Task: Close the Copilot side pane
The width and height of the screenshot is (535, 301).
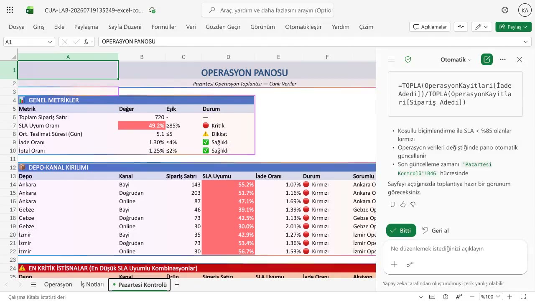Action: tap(520, 59)
